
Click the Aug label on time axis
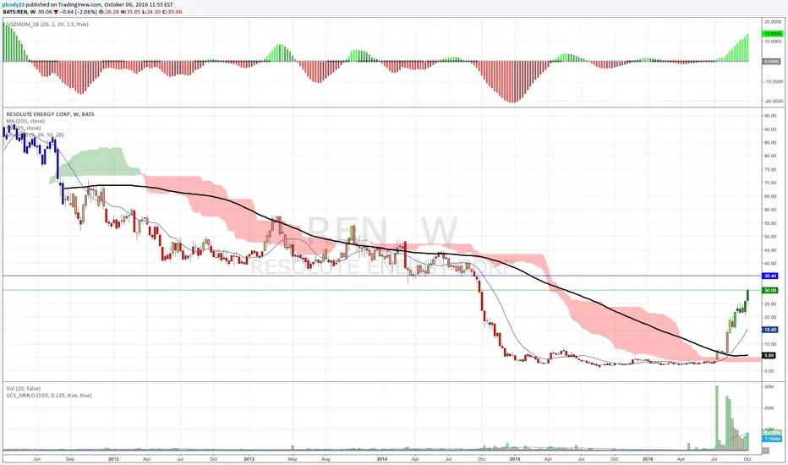326,459
